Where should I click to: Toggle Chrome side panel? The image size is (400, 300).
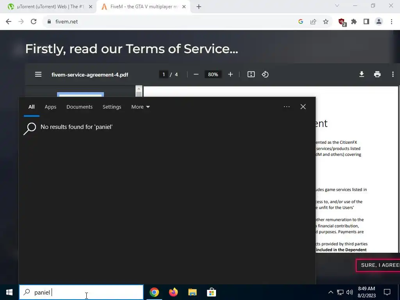tap(366, 22)
